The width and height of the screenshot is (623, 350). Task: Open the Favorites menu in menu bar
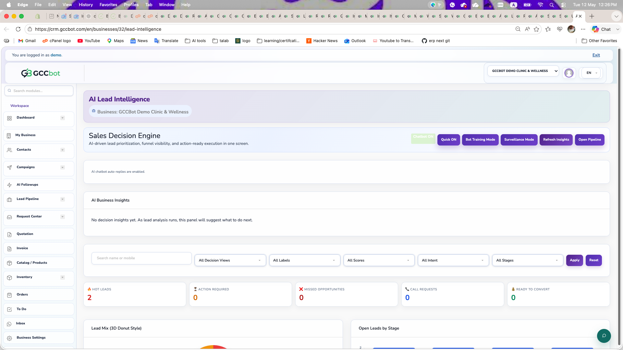coord(108,5)
